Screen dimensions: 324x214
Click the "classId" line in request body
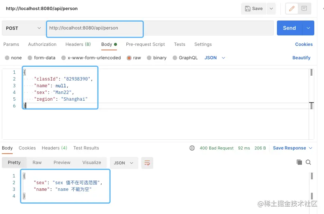click(64, 79)
